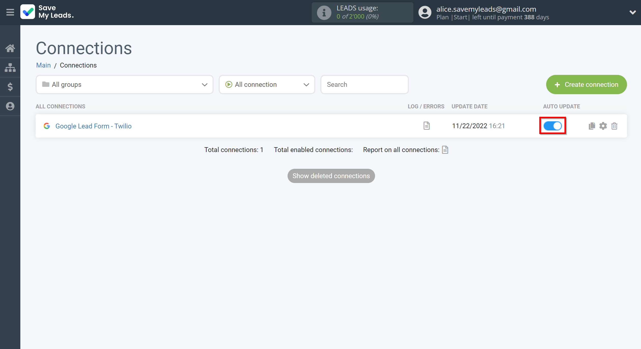The image size is (641, 349).
Task: Click the Show deleted connections button
Action: [x=331, y=176]
